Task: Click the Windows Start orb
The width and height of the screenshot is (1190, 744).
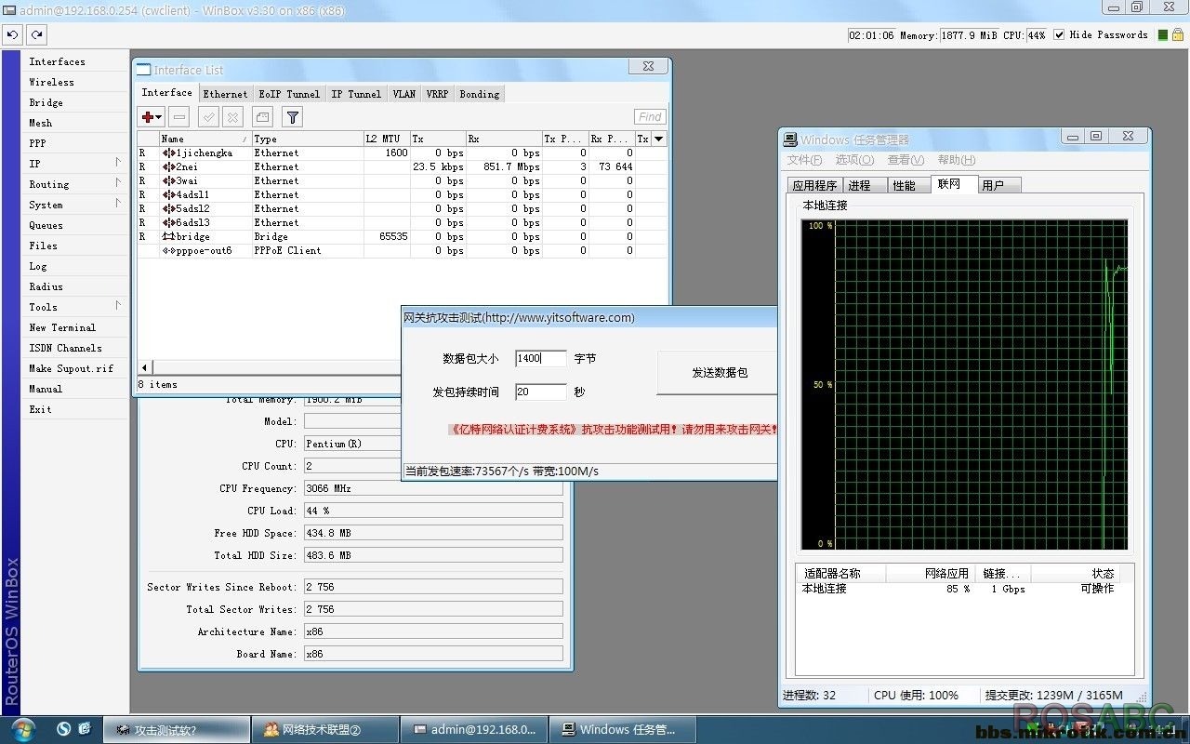Action: coord(23,728)
